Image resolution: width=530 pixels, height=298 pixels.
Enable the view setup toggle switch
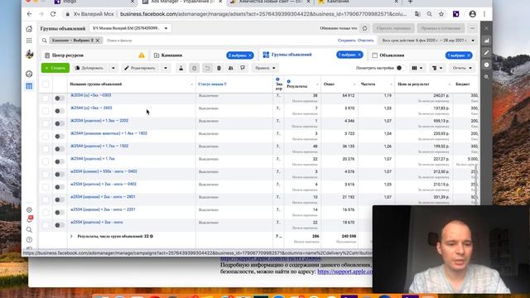coord(401,68)
